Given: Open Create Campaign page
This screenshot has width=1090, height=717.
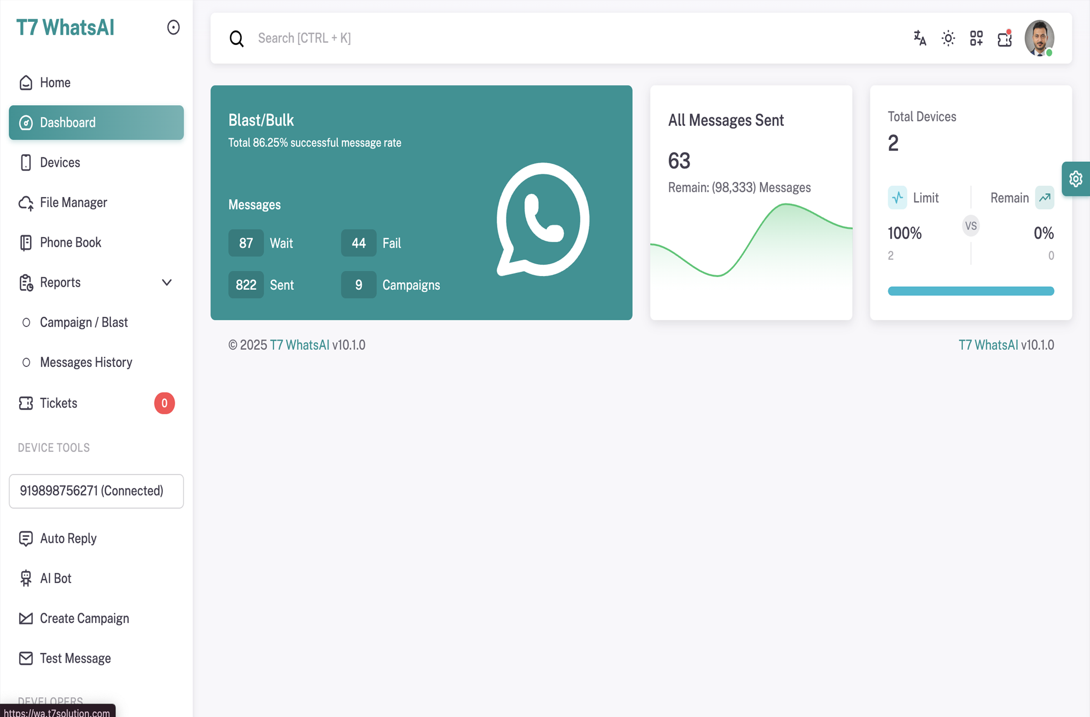Looking at the screenshot, I should tap(84, 618).
